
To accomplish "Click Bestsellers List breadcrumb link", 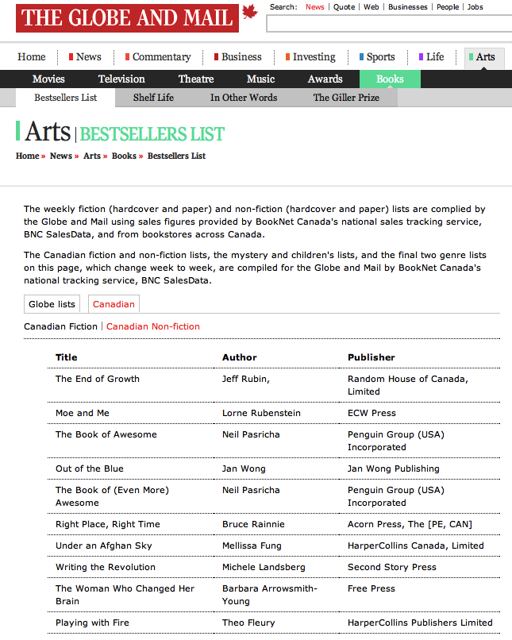I will pos(177,156).
